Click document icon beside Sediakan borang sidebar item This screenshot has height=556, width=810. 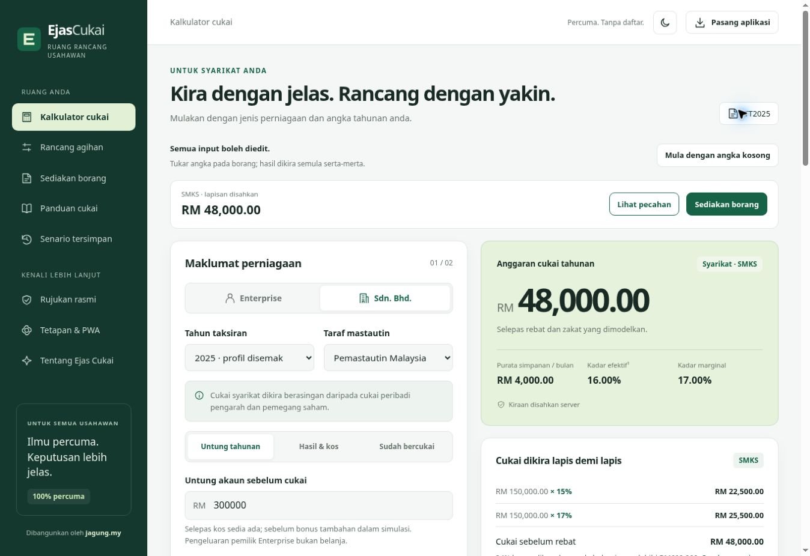tap(26, 178)
